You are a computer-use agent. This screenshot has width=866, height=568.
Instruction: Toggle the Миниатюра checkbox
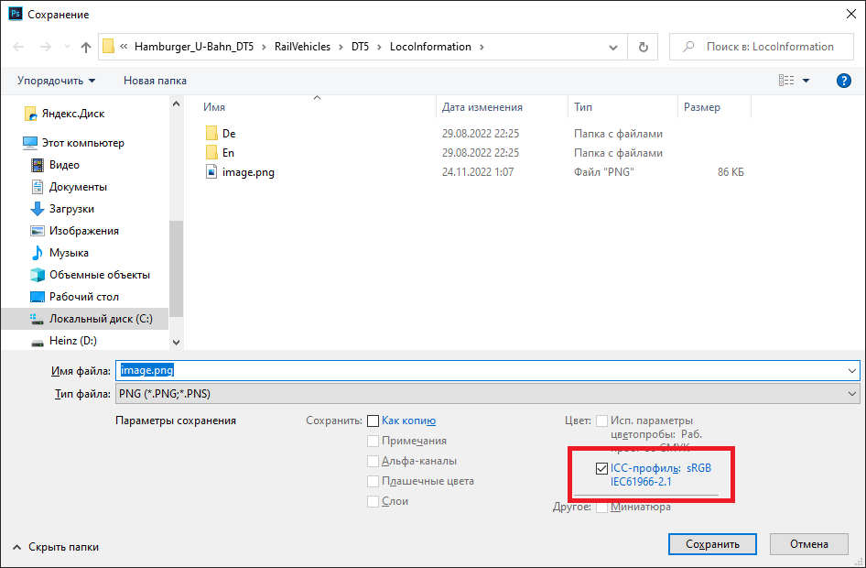[601, 507]
